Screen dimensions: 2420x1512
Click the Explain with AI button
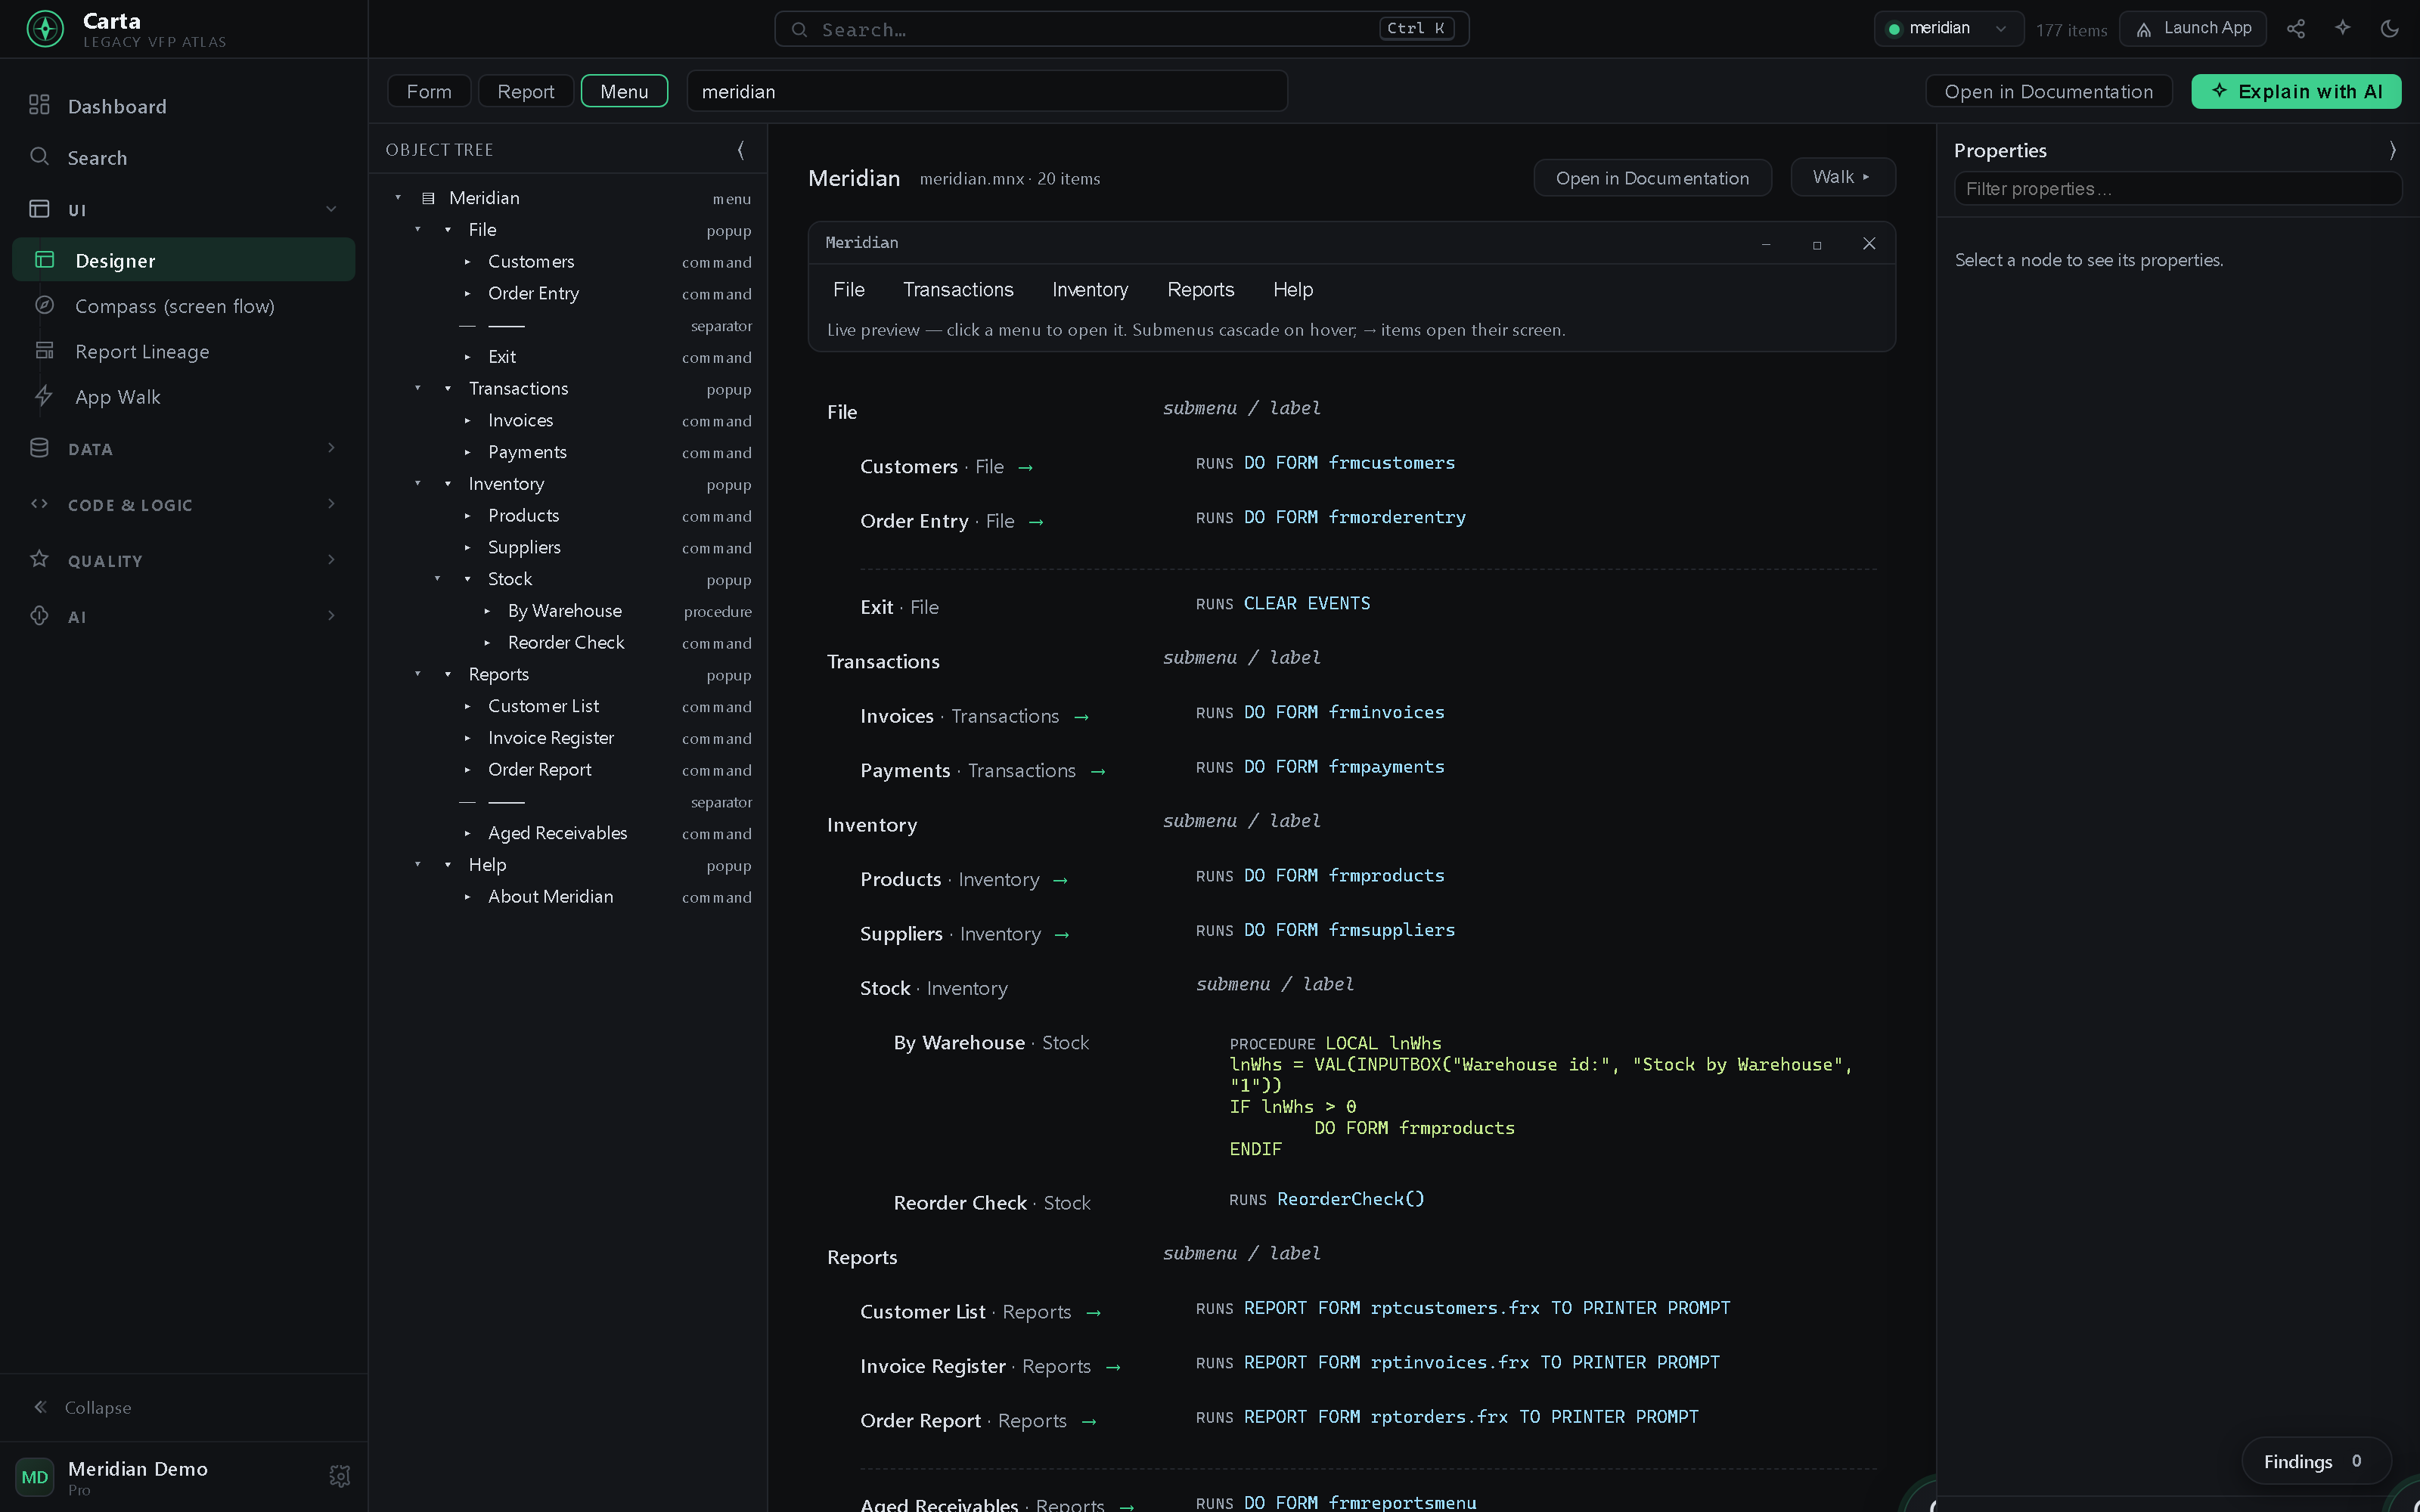point(2296,91)
